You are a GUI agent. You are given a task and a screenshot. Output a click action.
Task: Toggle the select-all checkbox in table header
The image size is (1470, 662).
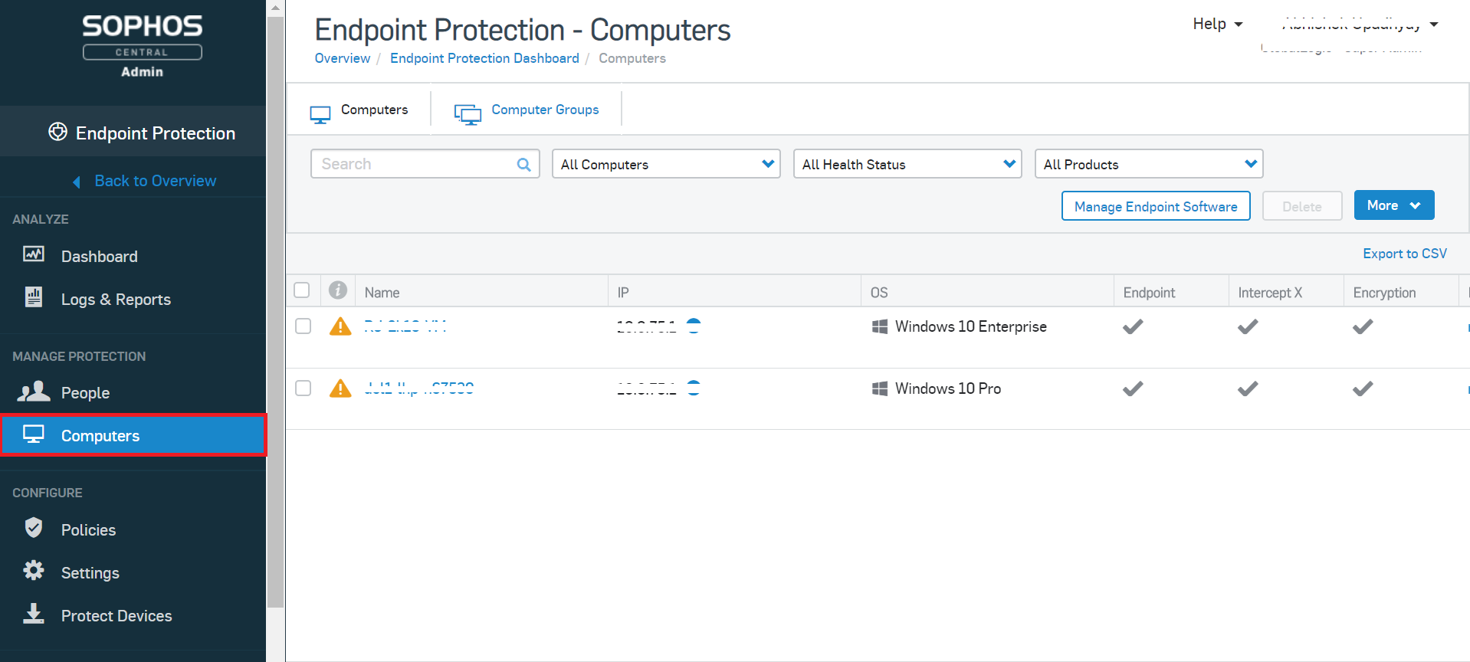(302, 290)
